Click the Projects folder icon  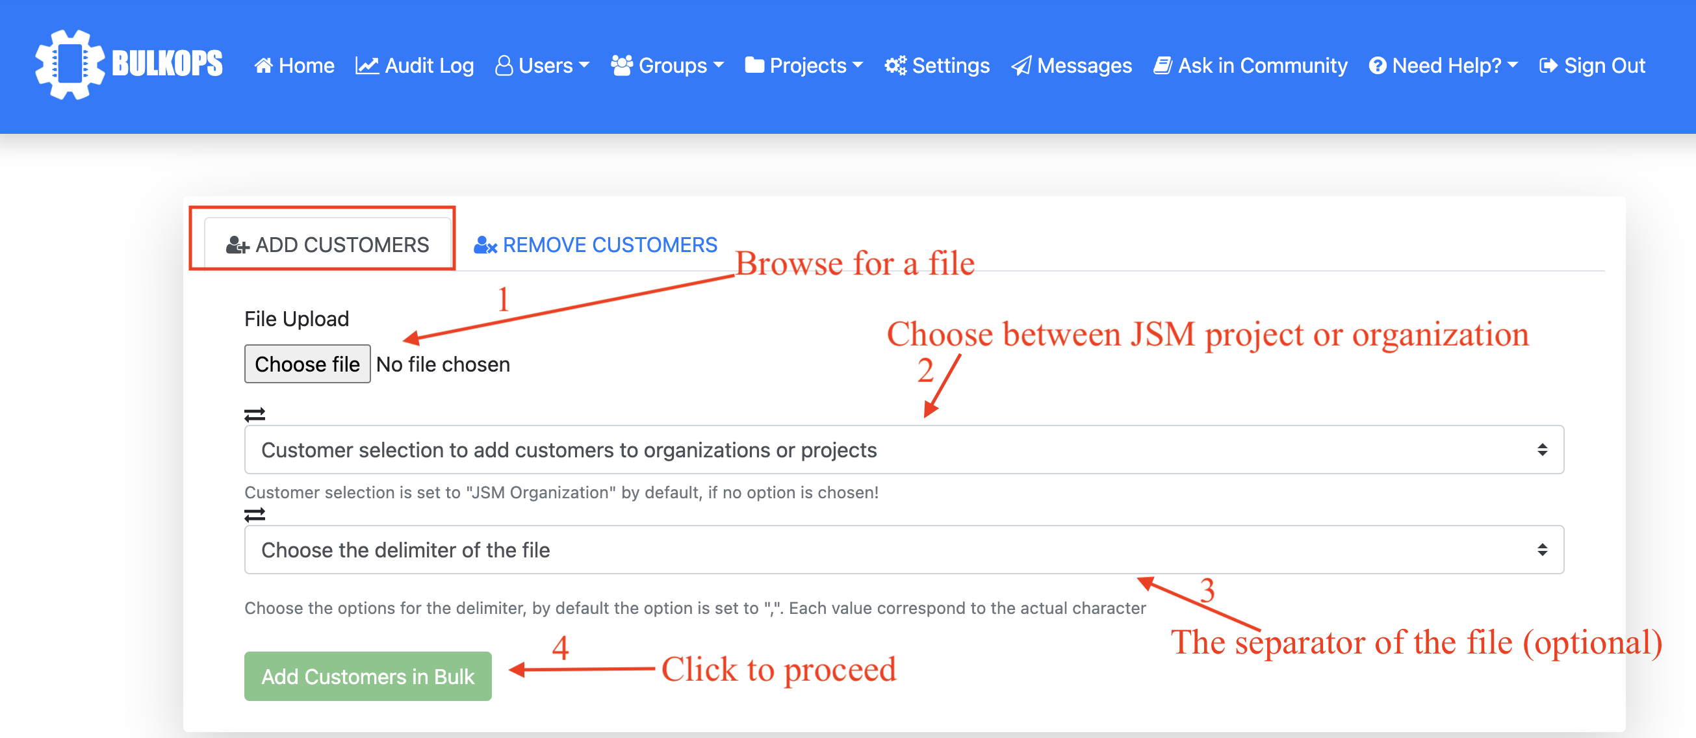point(754,65)
